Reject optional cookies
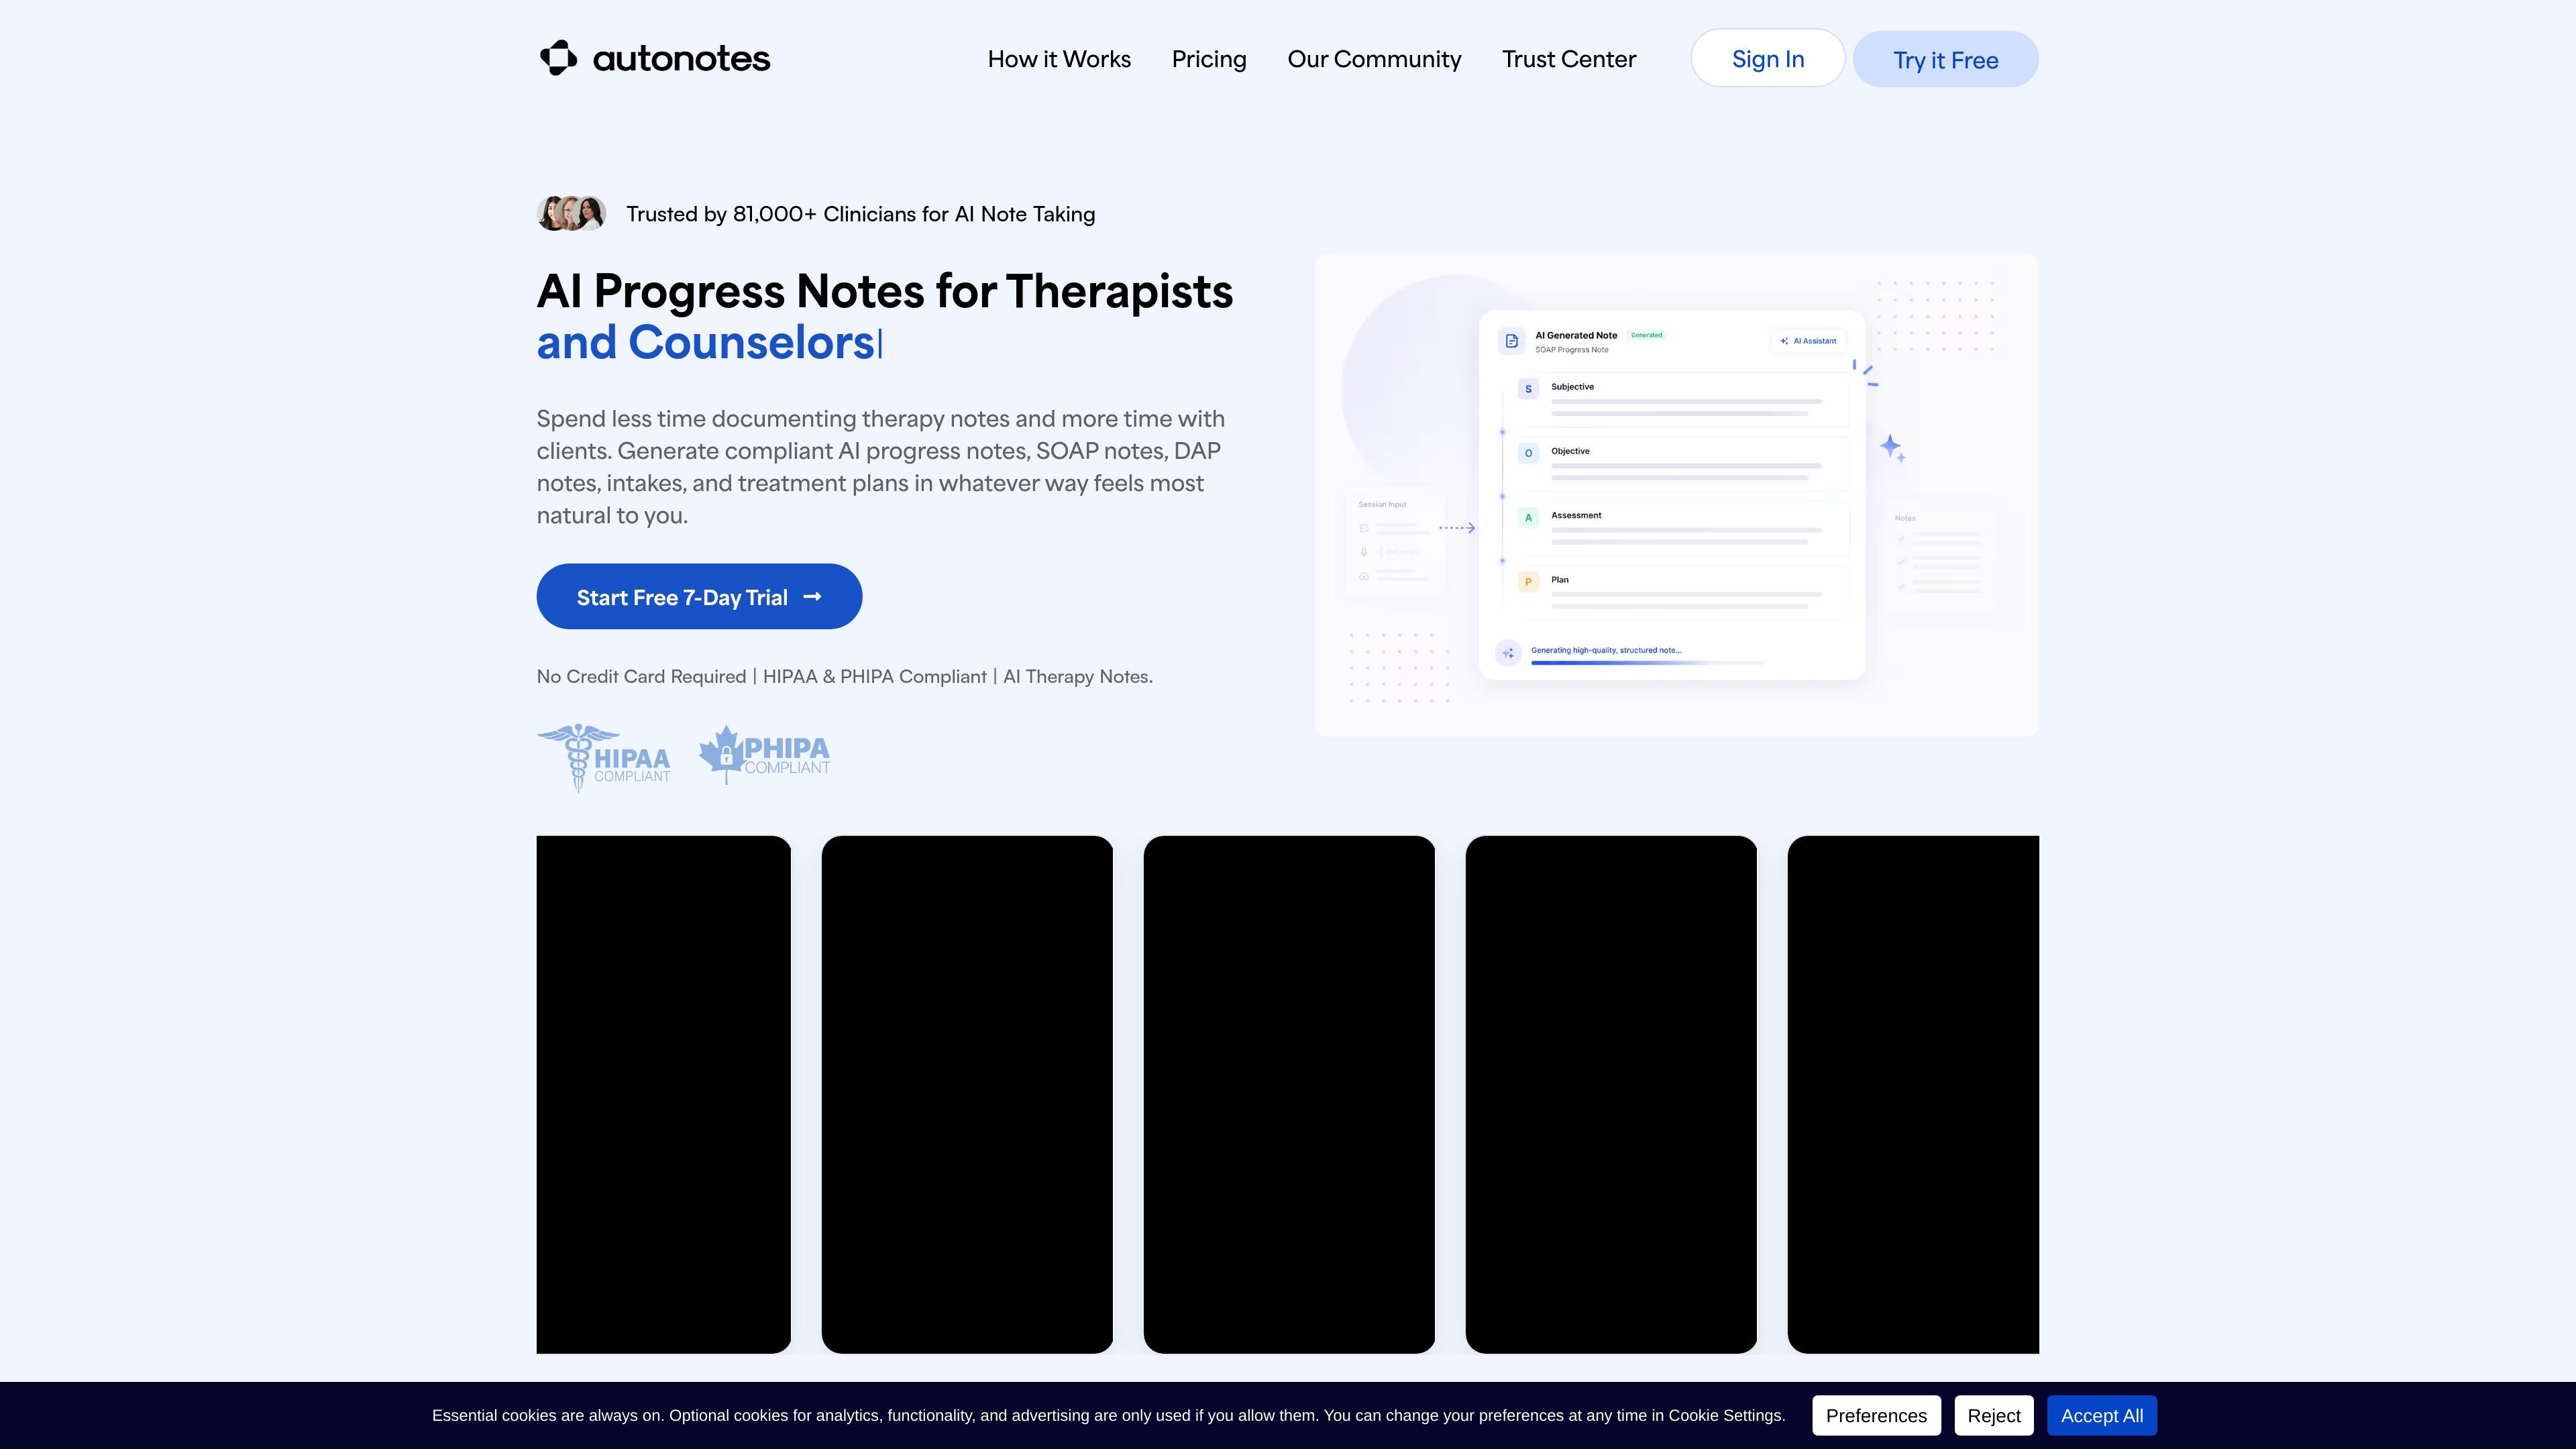 point(1994,1415)
